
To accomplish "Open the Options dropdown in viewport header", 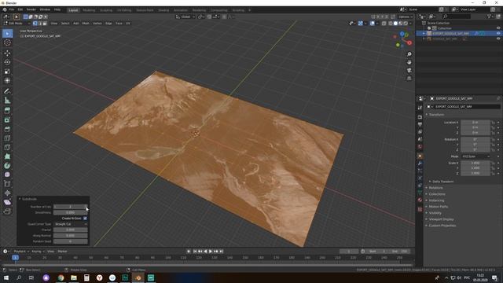I will pyautogui.click(x=406, y=17).
